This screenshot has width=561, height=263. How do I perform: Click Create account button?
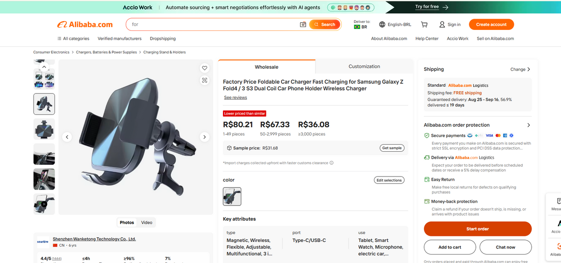[491, 24]
